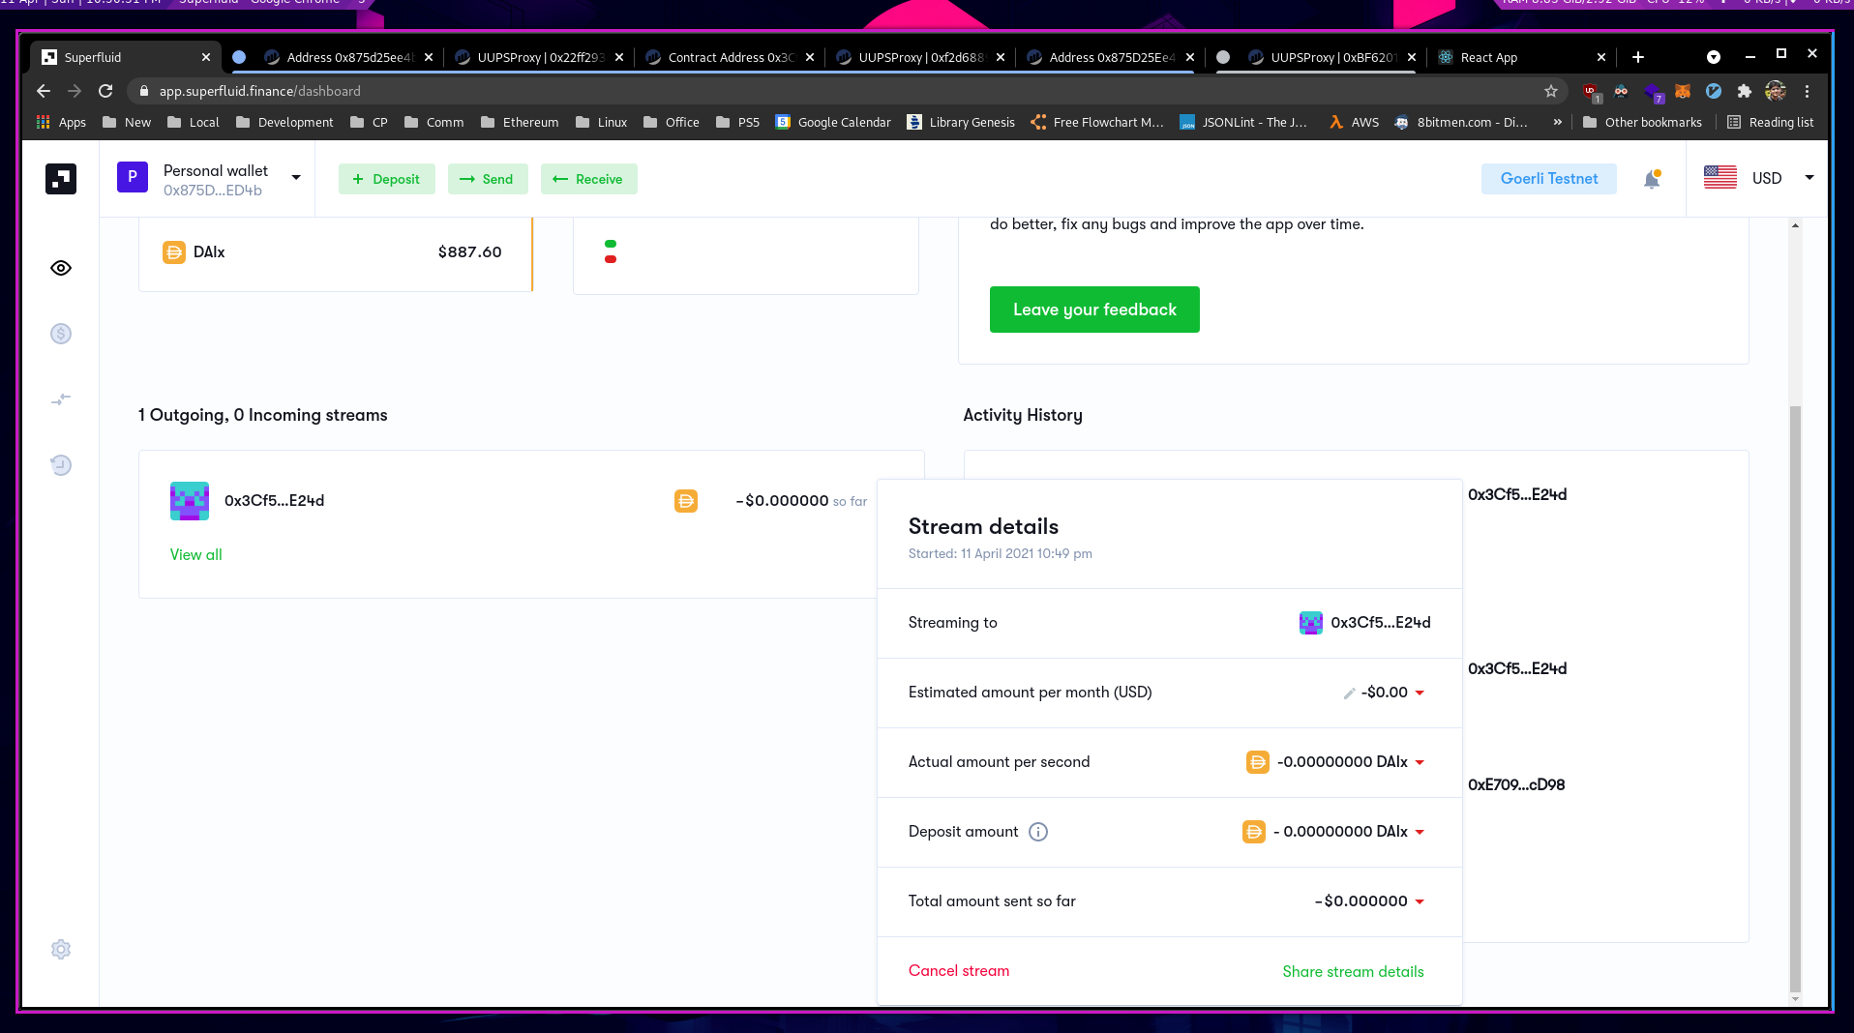This screenshot has width=1854, height=1033.
Task: Click the pixel avatar of stream 0x3Cf5...E24d
Action: pos(190,501)
